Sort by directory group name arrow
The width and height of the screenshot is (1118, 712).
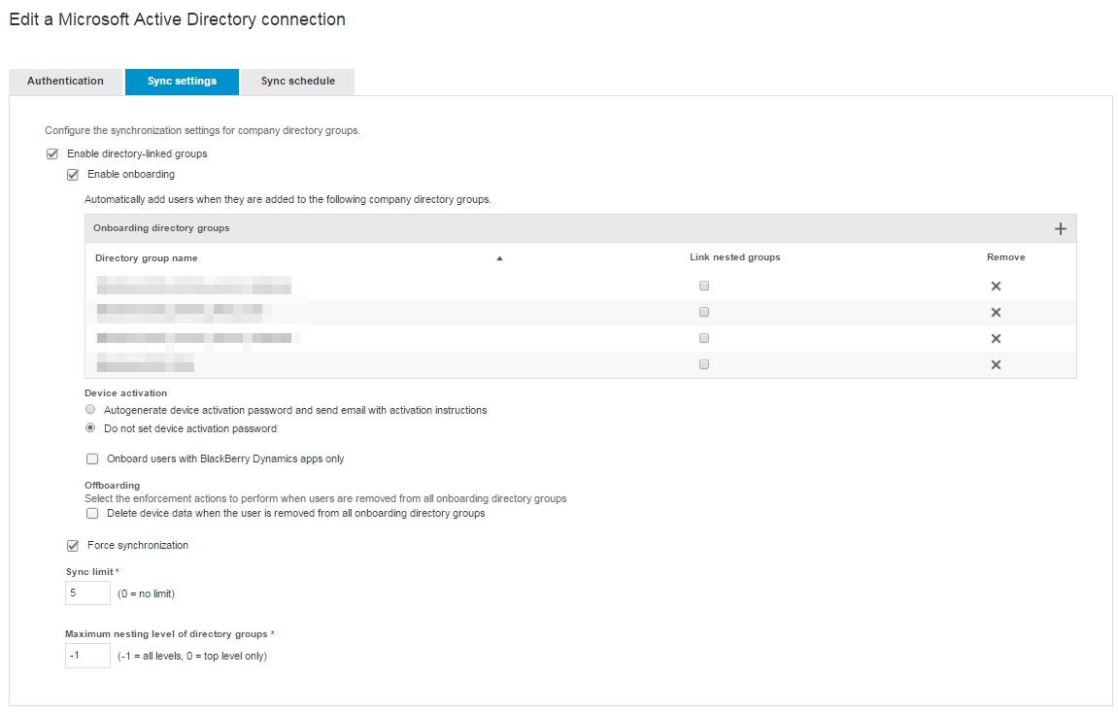499,258
